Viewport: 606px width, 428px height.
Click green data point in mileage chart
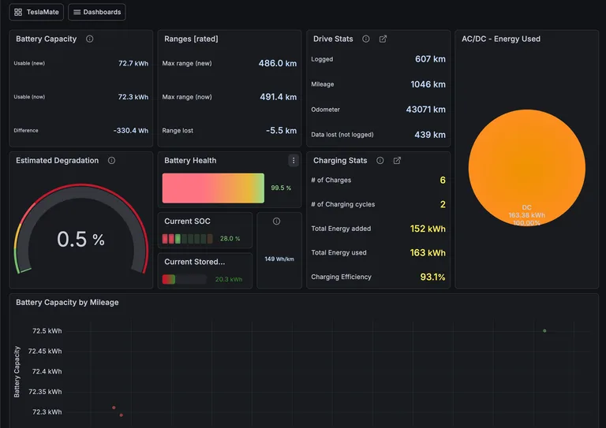point(544,331)
